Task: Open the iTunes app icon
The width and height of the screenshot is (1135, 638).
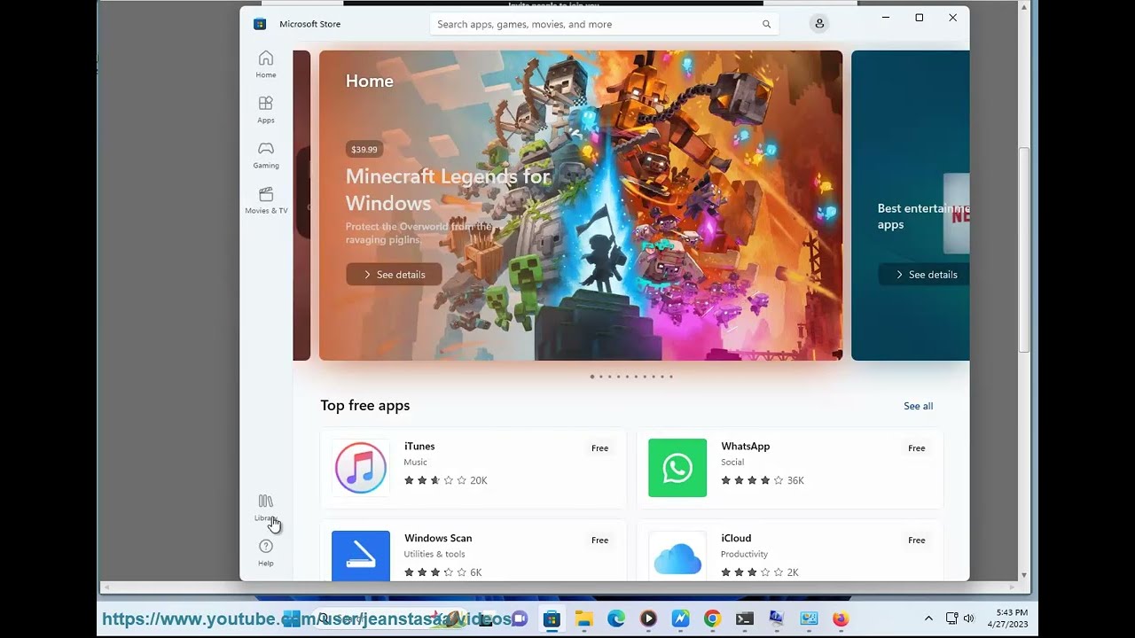Action: pyautogui.click(x=361, y=468)
